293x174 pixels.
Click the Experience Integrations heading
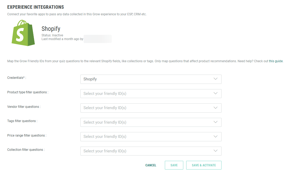pyautogui.click(x=36, y=7)
